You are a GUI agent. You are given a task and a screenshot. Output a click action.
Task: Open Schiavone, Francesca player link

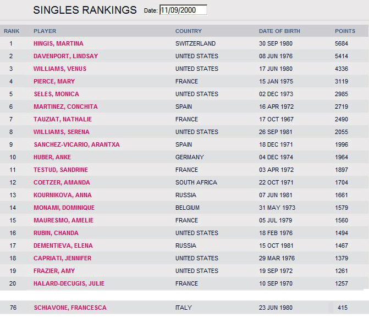(x=70, y=308)
